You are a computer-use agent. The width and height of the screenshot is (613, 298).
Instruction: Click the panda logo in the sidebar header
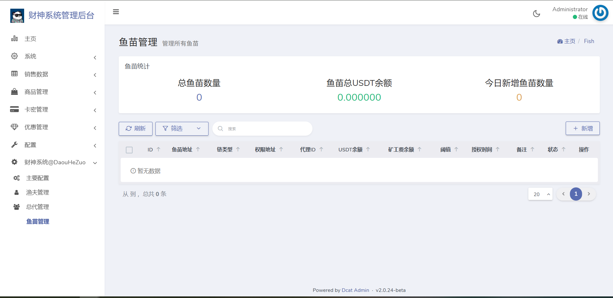(x=17, y=15)
